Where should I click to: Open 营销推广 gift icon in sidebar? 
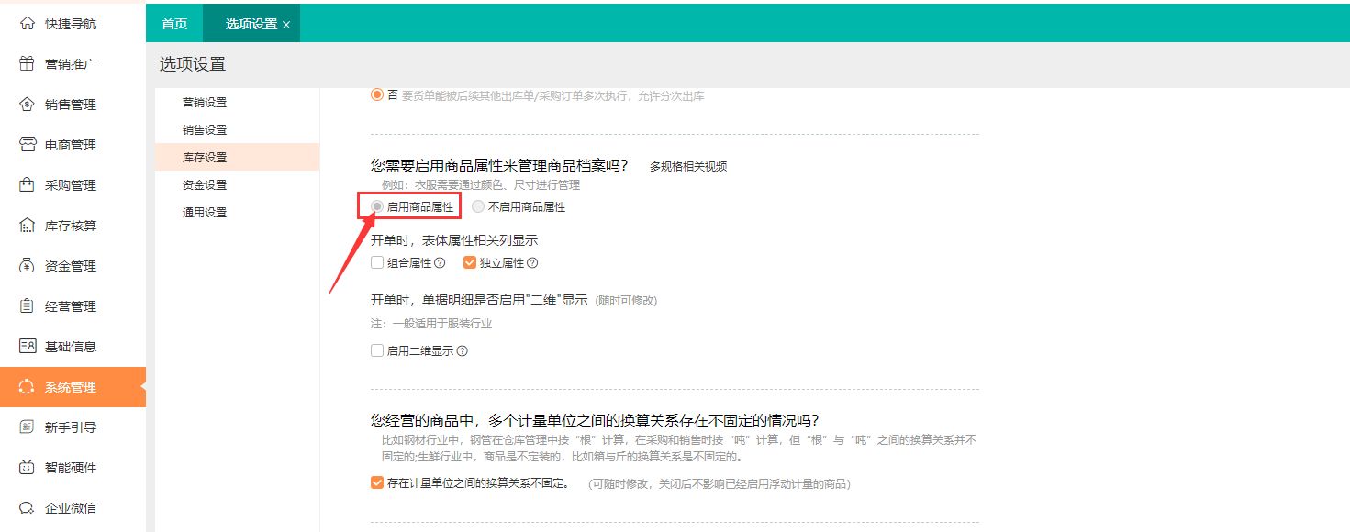click(27, 64)
